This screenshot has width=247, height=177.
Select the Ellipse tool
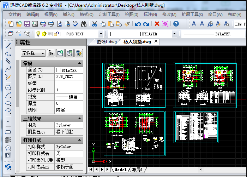[x=8, y=103]
